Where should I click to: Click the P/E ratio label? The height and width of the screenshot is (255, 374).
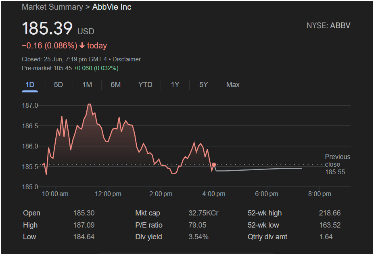click(x=149, y=225)
